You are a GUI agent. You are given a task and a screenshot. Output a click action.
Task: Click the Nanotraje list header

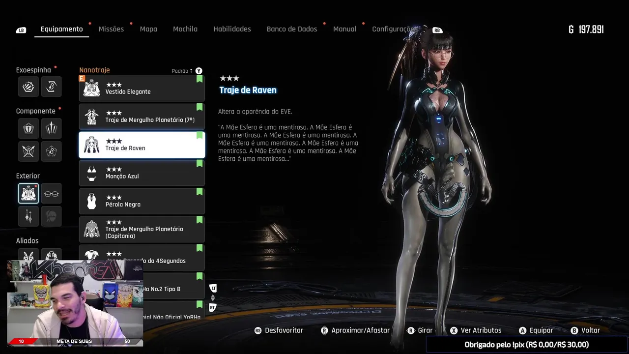[94, 70]
